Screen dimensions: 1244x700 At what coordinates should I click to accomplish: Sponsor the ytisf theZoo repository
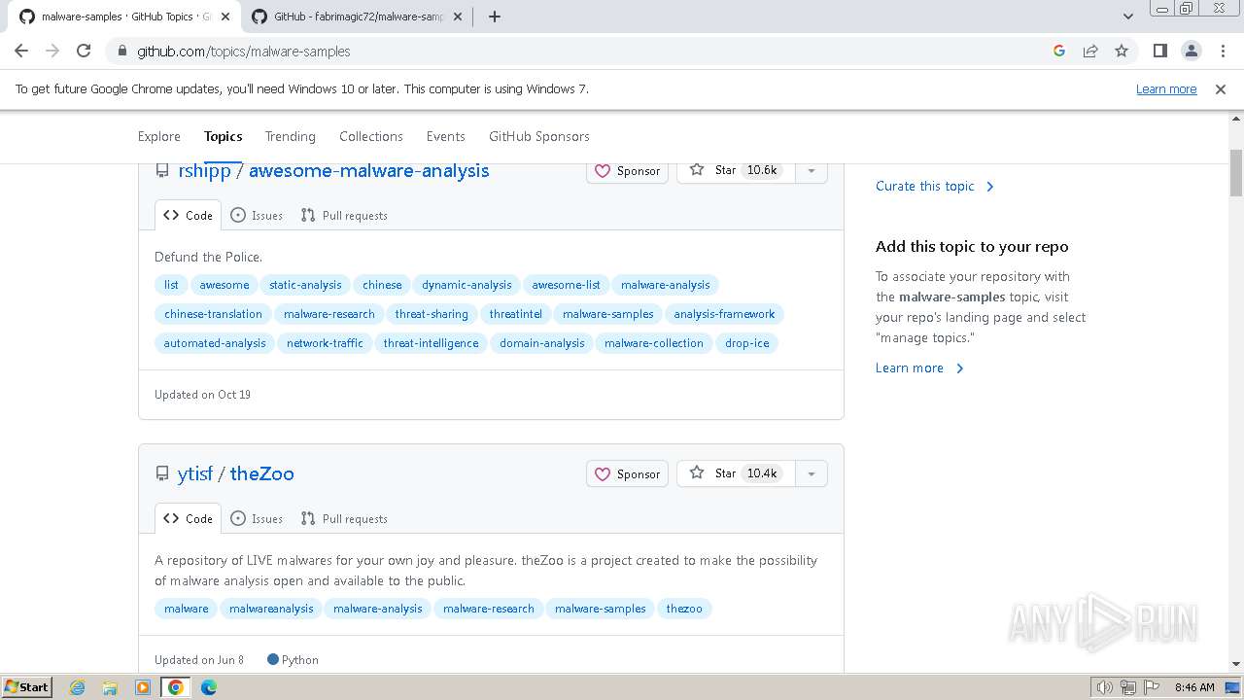click(627, 473)
